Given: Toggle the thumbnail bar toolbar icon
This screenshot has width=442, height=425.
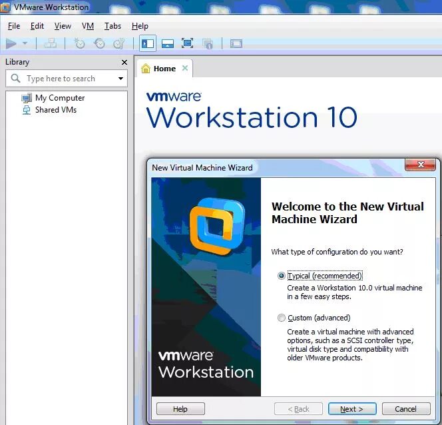Looking at the screenshot, I should [168, 44].
